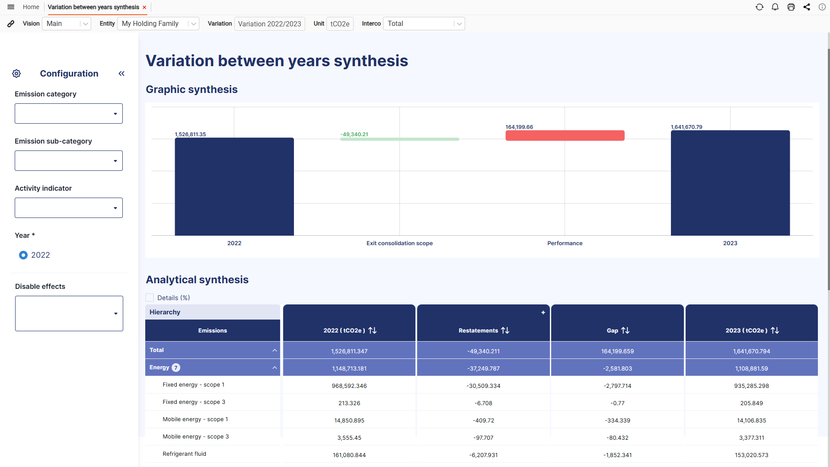Switch to the Home tab
Image resolution: width=830 pixels, height=467 pixels.
click(x=31, y=7)
